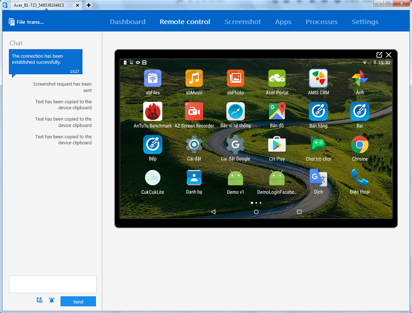Image resolution: width=412 pixels, height=313 pixels.
Task: Pop out the remote screen window
Action: tap(379, 55)
